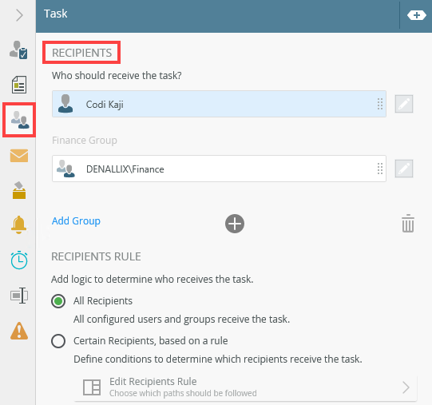Select the All Recipients radio option
This screenshot has width=432, height=405.
coord(58,301)
